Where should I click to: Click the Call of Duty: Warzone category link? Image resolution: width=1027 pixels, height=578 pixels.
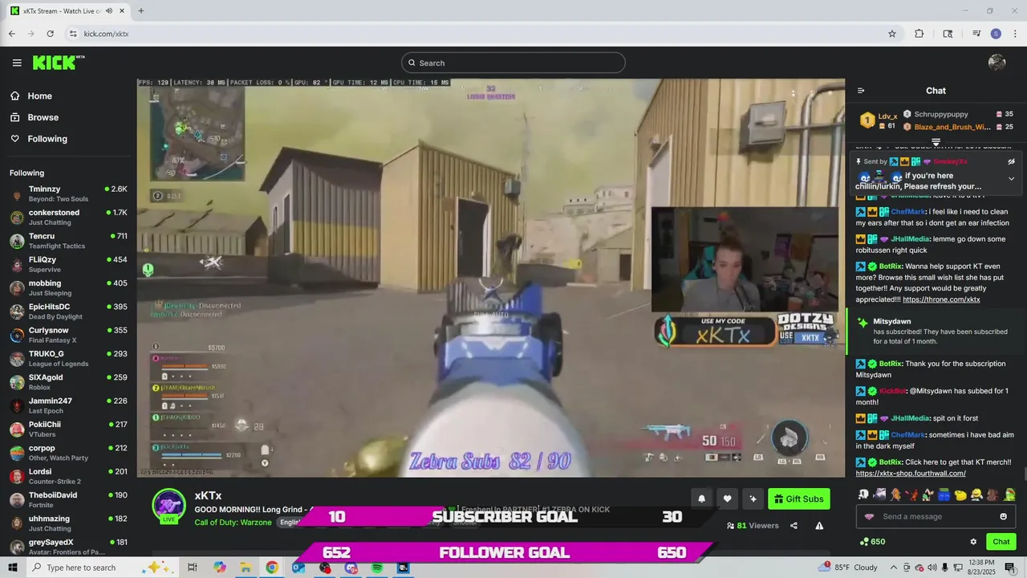click(234, 523)
